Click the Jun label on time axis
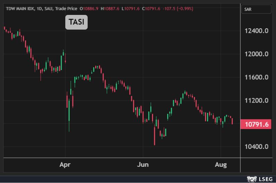 pyautogui.click(x=143, y=165)
